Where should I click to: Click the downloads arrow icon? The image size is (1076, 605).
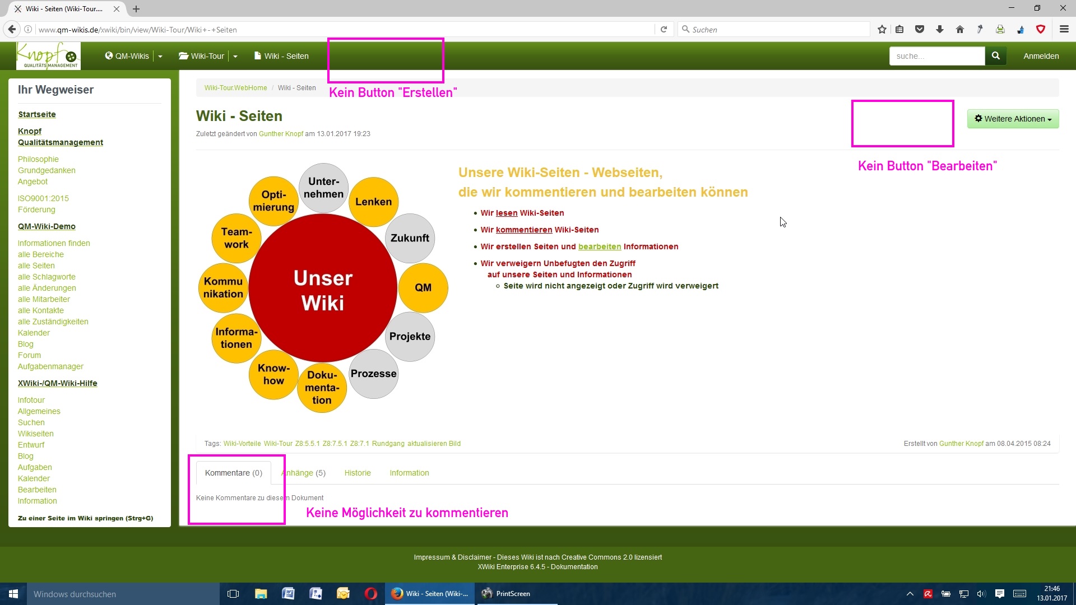940,30
